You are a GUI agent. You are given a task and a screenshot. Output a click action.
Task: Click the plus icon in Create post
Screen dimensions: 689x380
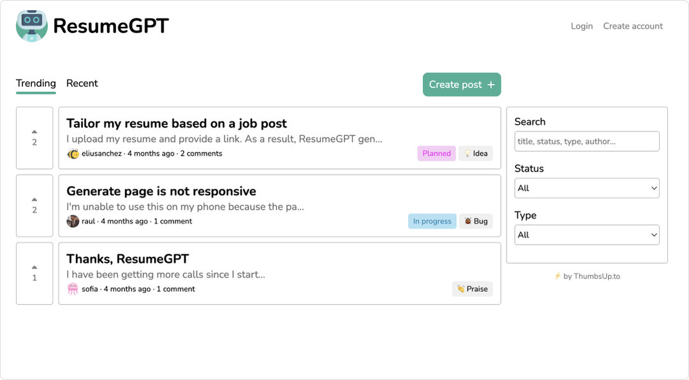[x=491, y=85]
